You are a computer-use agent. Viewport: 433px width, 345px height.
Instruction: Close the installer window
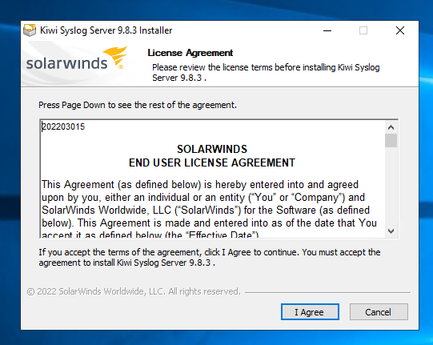click(x=400, y=30)
